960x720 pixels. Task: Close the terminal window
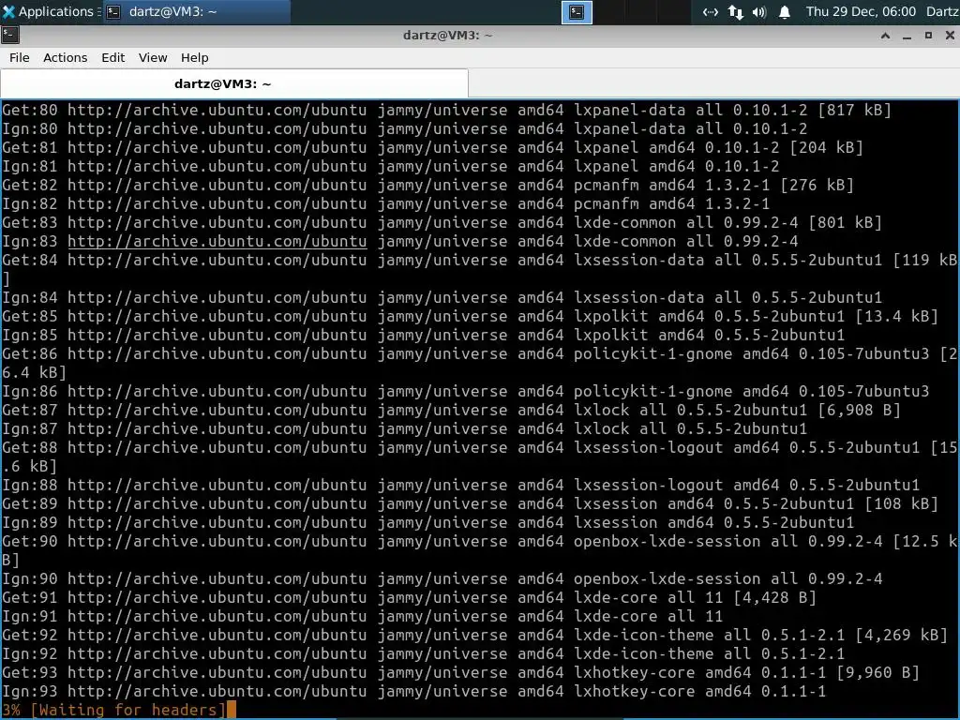(x=950, y=36)
